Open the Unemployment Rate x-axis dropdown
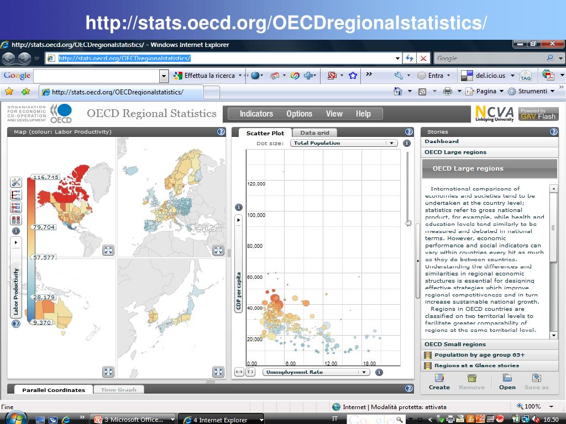This screenshot has height=424, width=566. pyautogui.click(x=316, y=372)
